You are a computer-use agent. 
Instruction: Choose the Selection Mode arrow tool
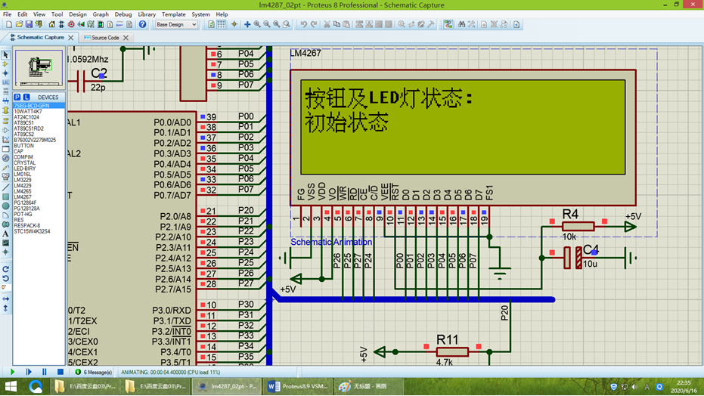pyautogui.click(x=5, y=54)
